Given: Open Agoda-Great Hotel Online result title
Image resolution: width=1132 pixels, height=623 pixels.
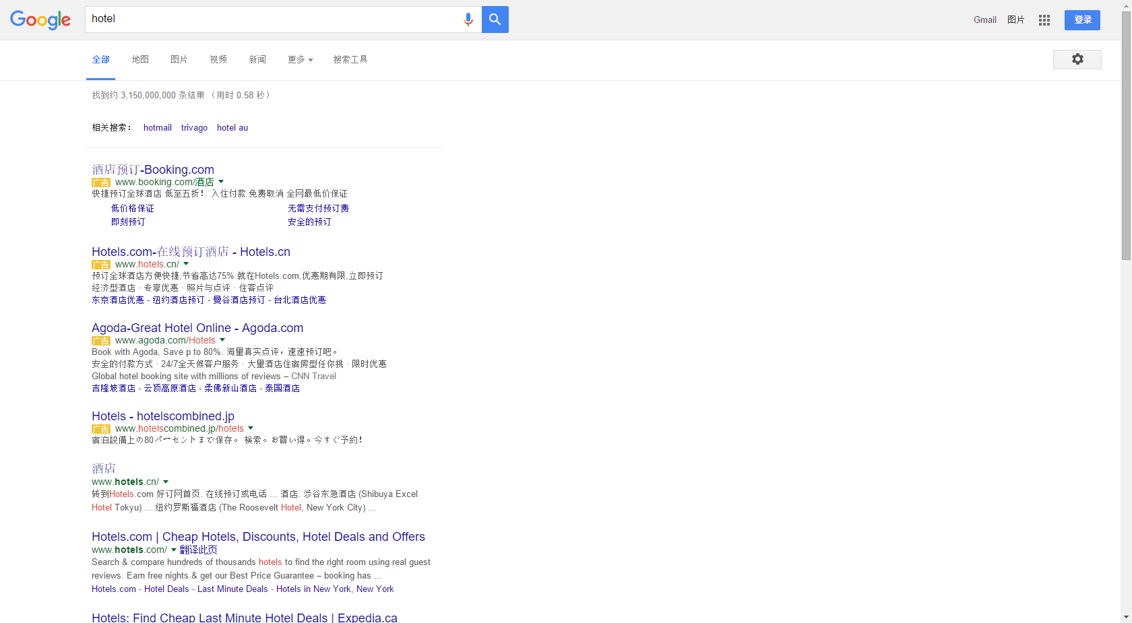Looking at the screenshot, I should 197,328.
